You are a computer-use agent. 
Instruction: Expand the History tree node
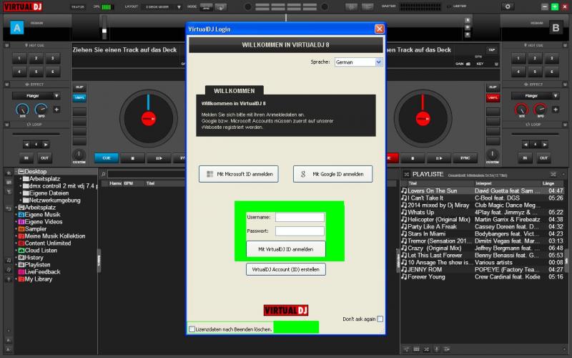pyautogui.click(x=16, y=258)
